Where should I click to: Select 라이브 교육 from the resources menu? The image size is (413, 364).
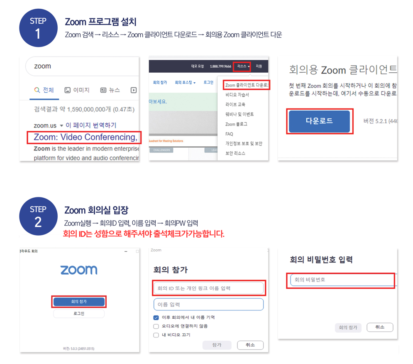[235, 104]
